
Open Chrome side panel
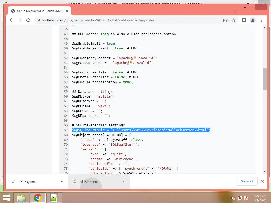tap(244, 20)
